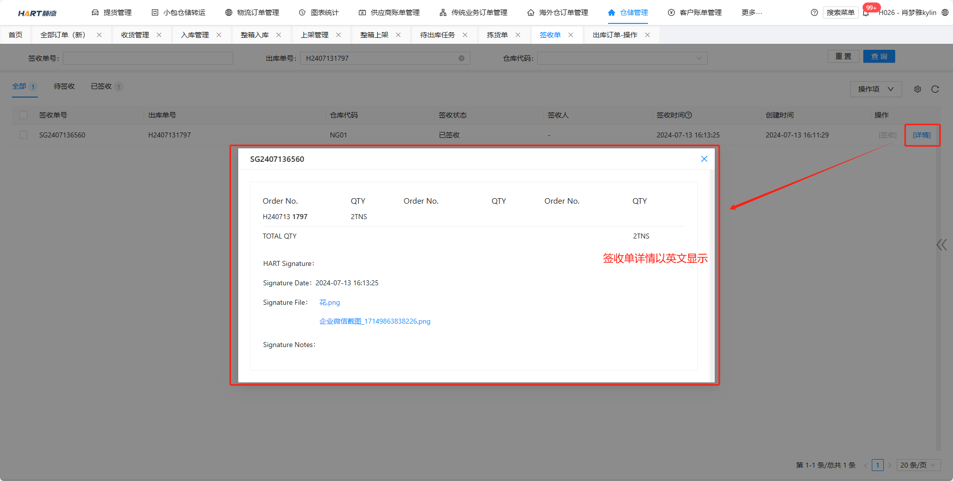Open the 20 条/页 page size selector
The height and width of the screenshot is (481, 953).
[x=918, y=465]
